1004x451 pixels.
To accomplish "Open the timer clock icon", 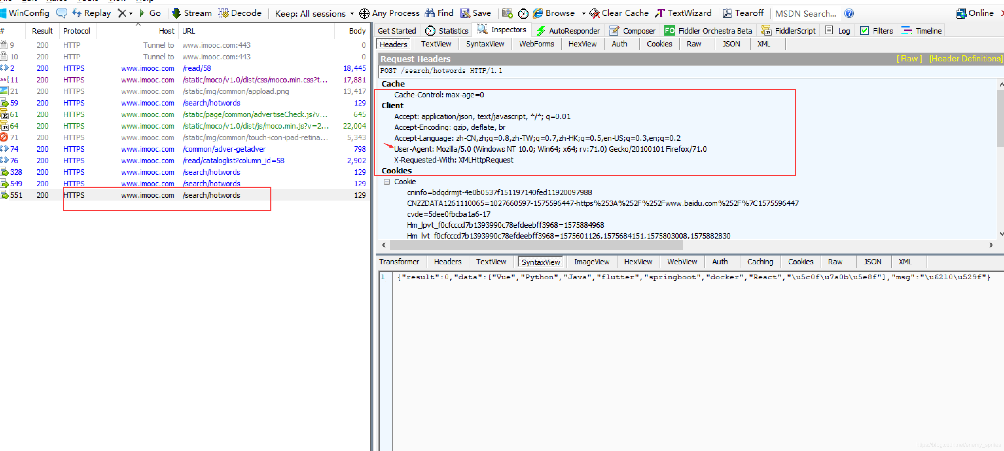I will (x=523, y=13).
